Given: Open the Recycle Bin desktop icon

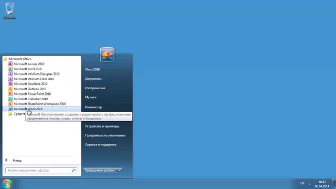Looking at the screenshot, I should pos(10,10).
